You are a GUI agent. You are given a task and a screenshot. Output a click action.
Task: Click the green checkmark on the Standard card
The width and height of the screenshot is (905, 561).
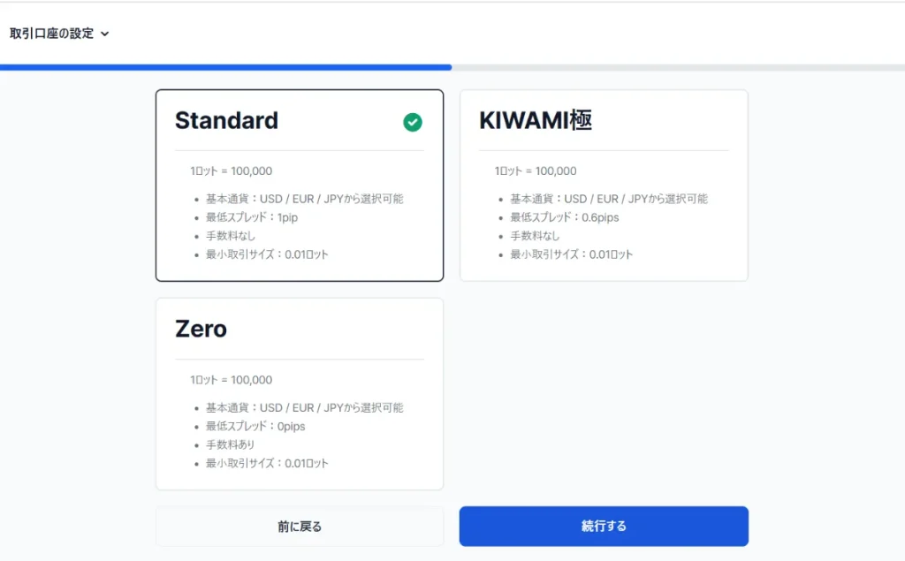pos(412,122)
